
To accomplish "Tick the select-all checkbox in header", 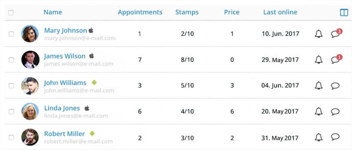I will tap(11, 13).
